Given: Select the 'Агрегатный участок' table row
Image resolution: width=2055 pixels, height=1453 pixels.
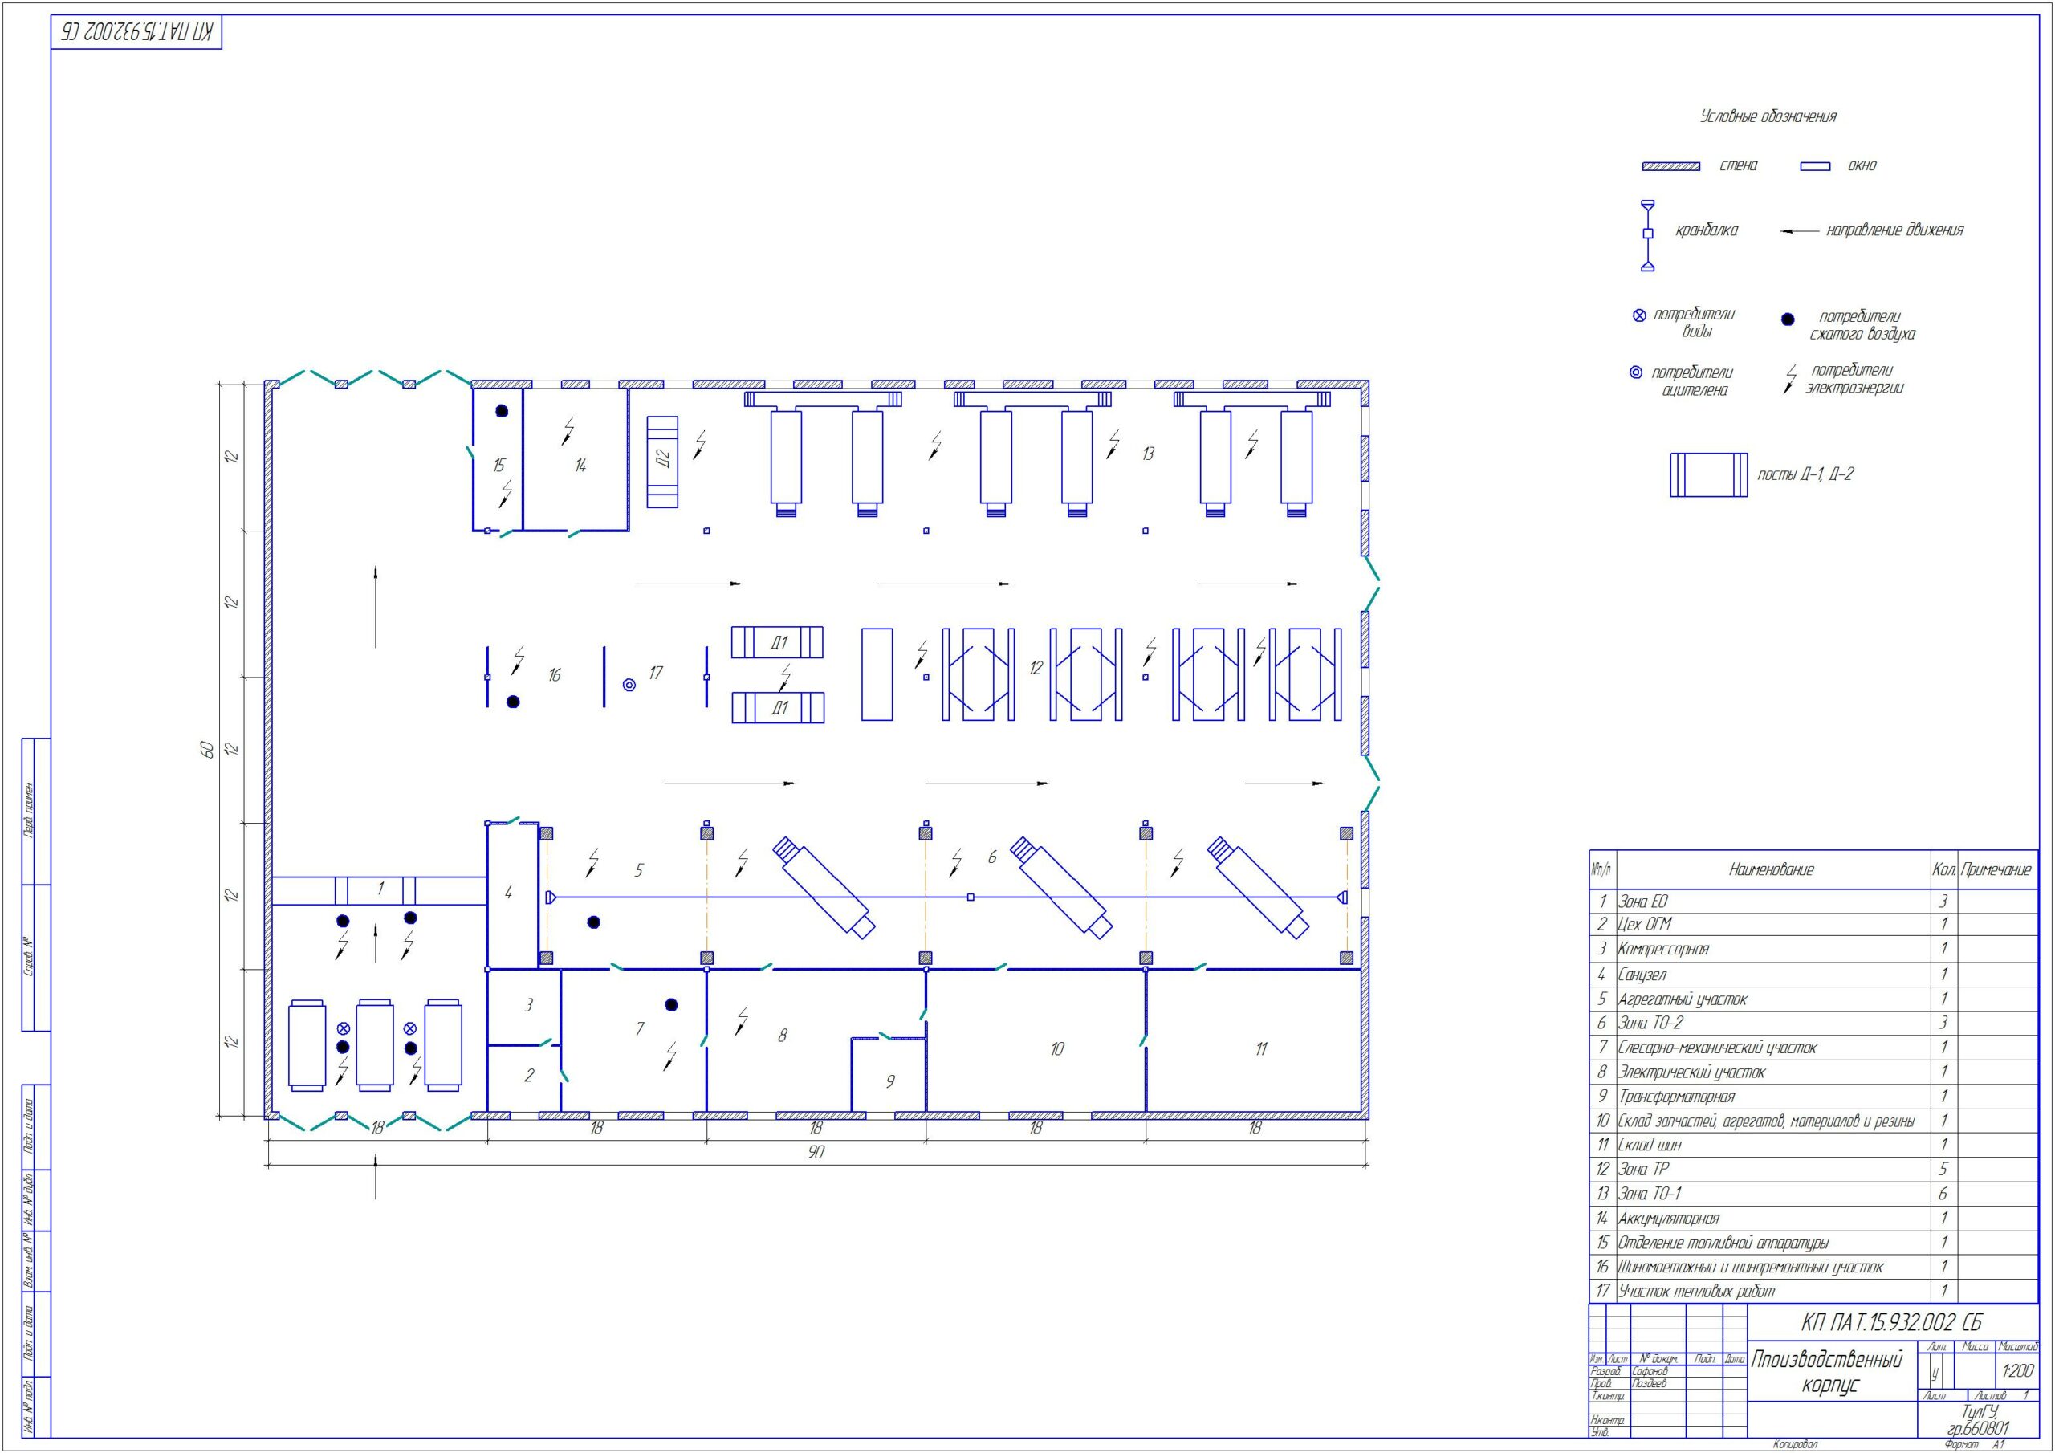Looking at the screenshot, I should coord(1813,999).
